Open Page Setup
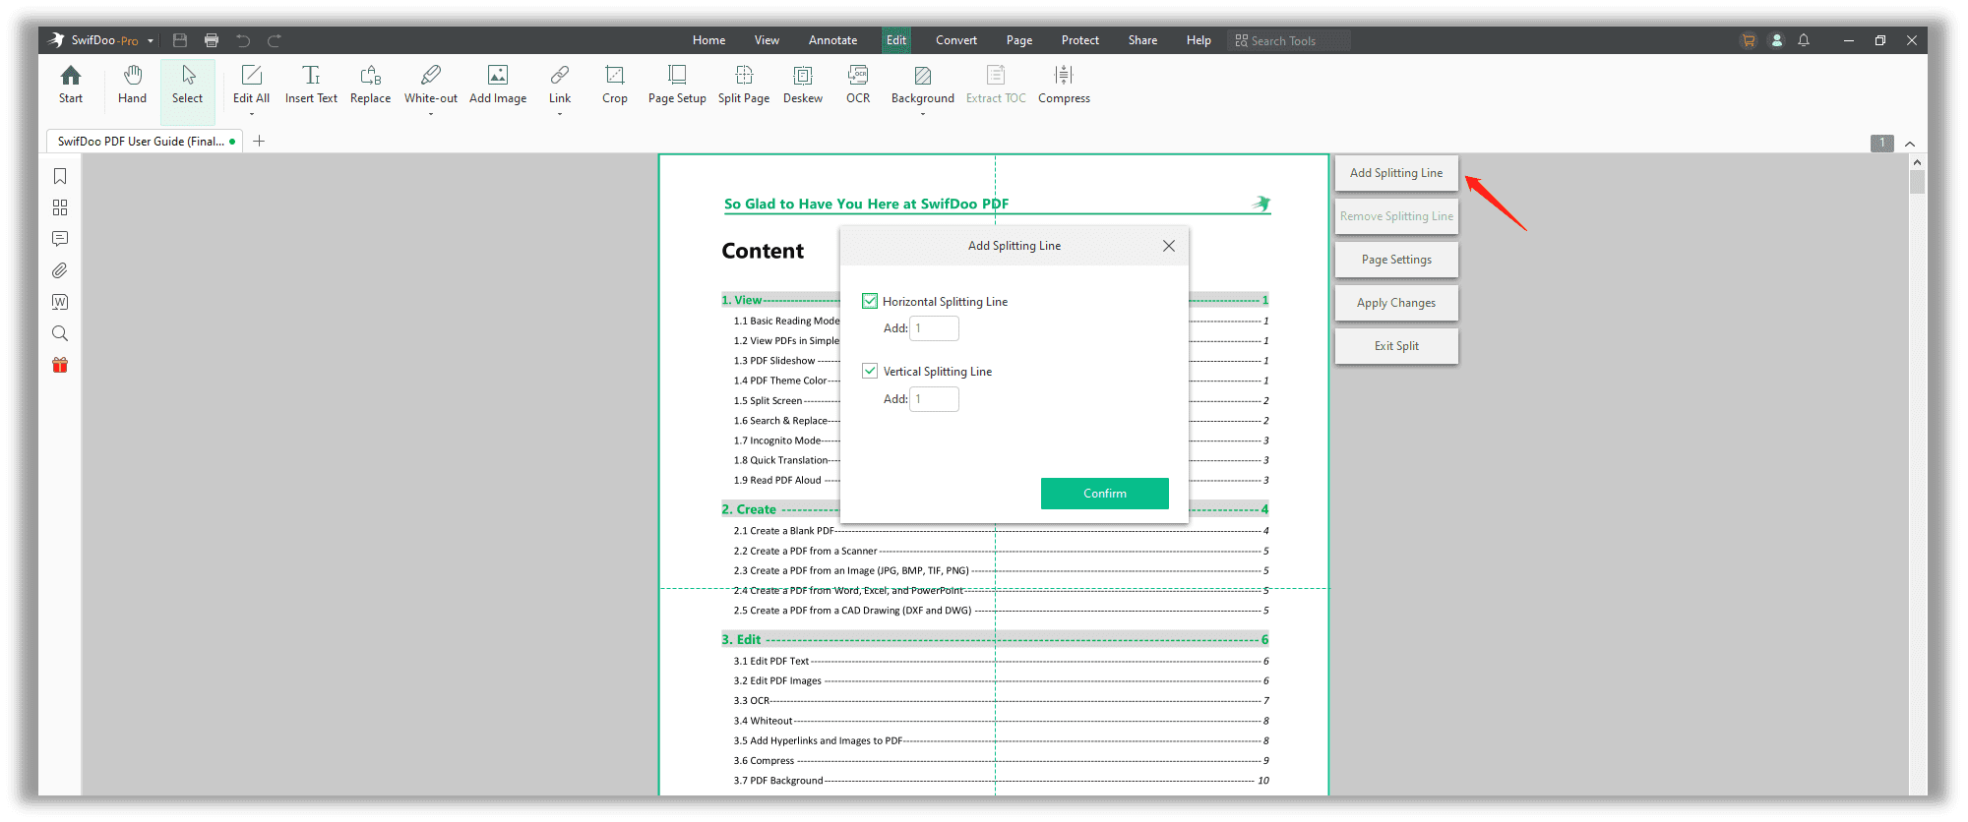The width and height of the screenshot is (1968, 822). point(677,85)
